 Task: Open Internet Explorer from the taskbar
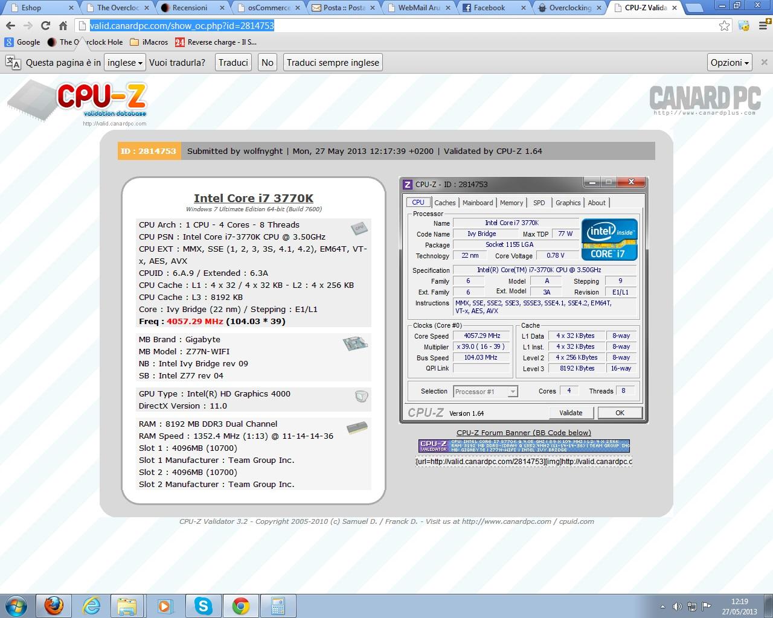pyautogui.click(x=91, y=605)
